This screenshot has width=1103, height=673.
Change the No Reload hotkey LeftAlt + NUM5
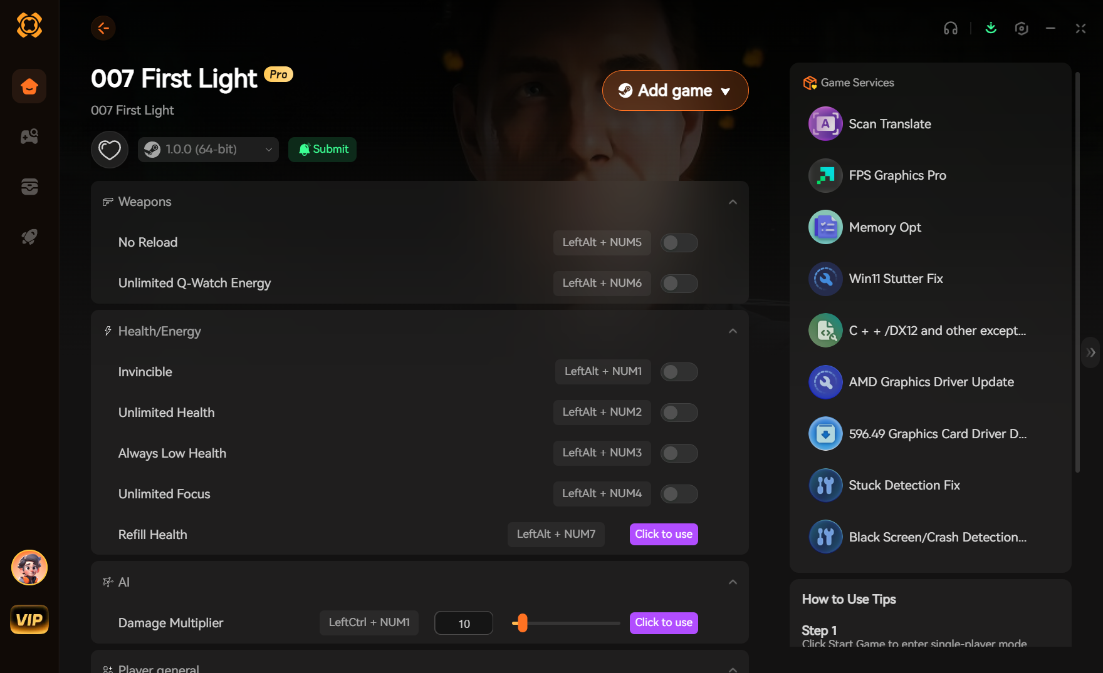[602, 243]
